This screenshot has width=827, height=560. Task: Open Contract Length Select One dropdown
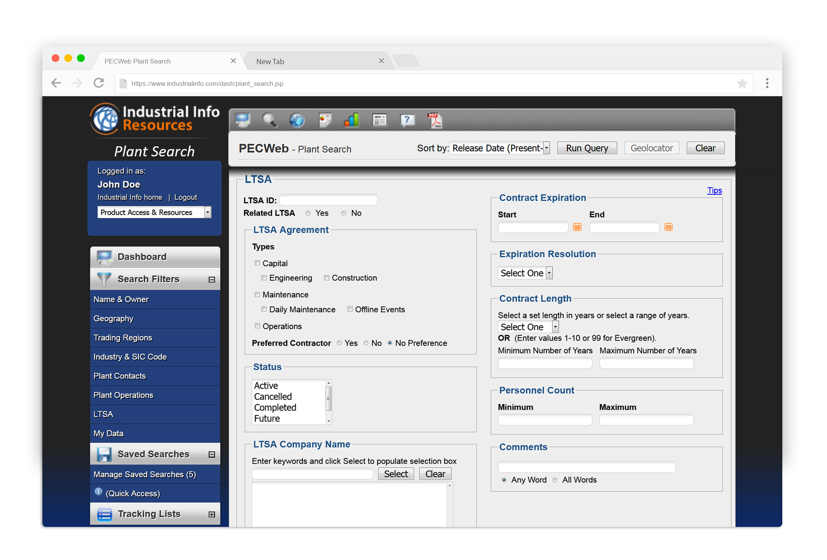point(528,327)
